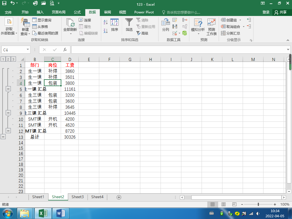Click the Tell Me search box
292x219 pixels.
(181, 12)
